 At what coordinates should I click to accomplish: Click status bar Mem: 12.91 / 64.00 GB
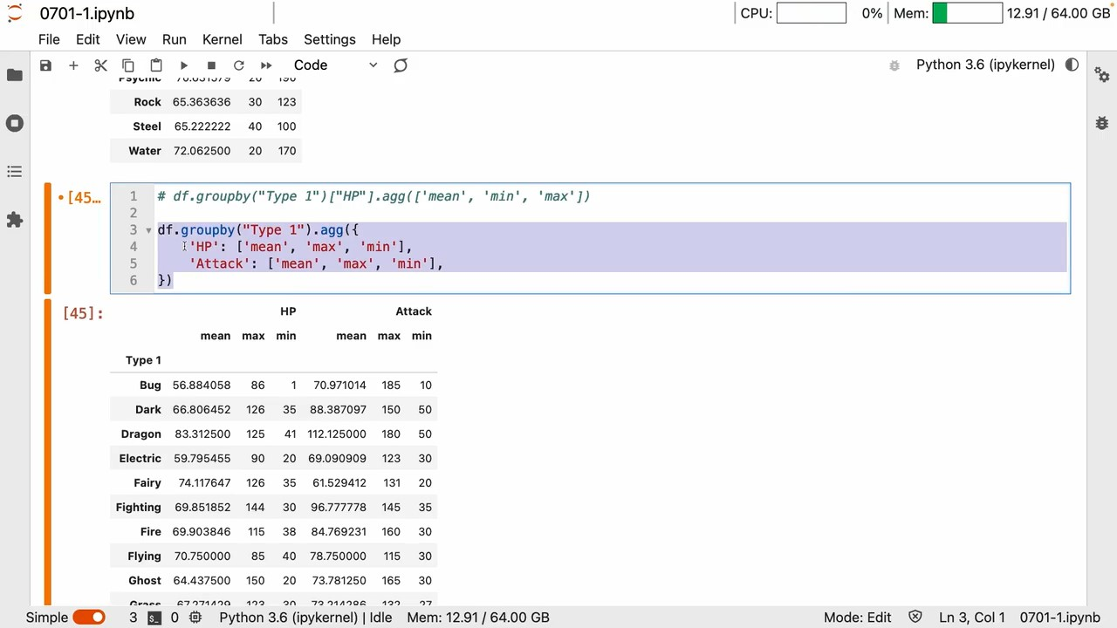pyautogui.click(x=478, y=617)
